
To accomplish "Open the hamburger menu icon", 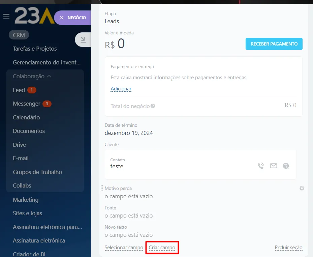I will click(6, 16).
